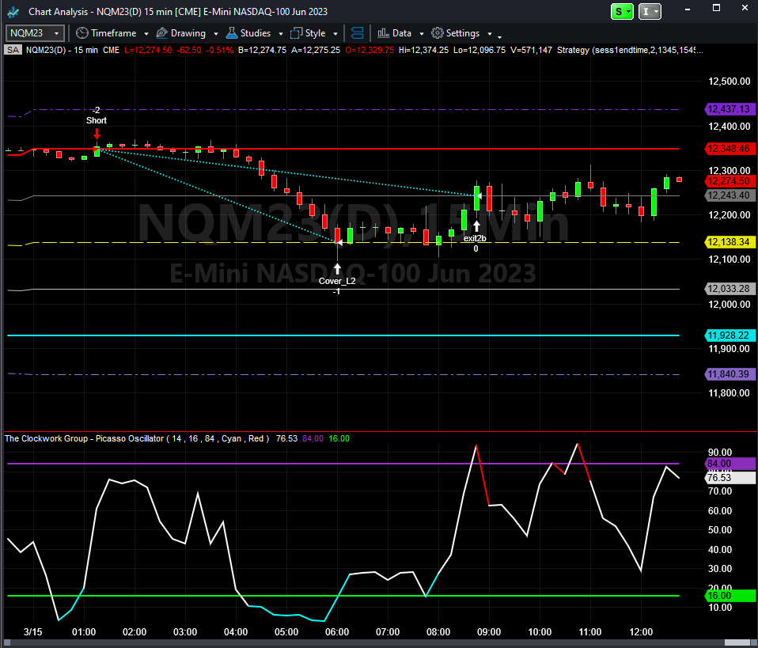Open the NQM23 symbol dropdown
The image size is (758, 648).
tap(56, 33)
